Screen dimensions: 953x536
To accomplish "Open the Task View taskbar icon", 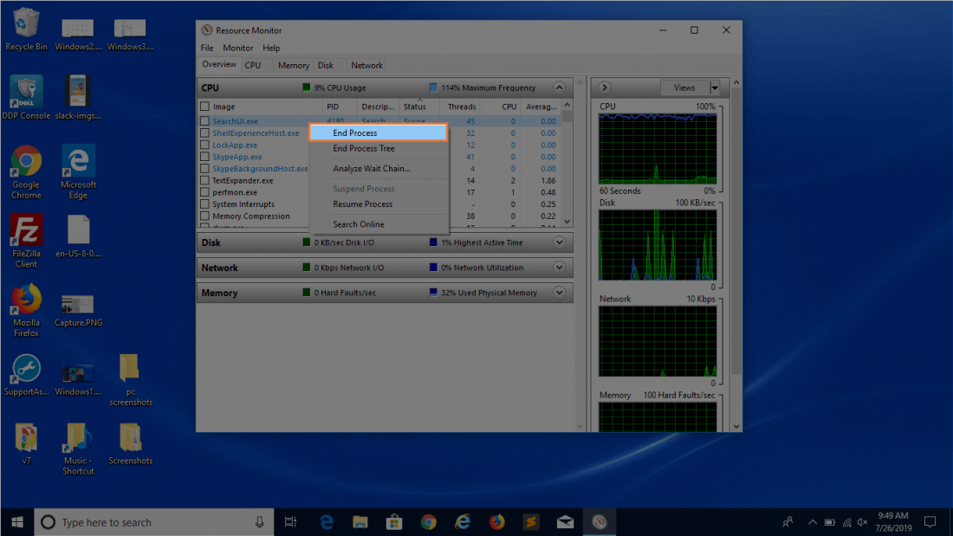I will click(x=291, y=522).
